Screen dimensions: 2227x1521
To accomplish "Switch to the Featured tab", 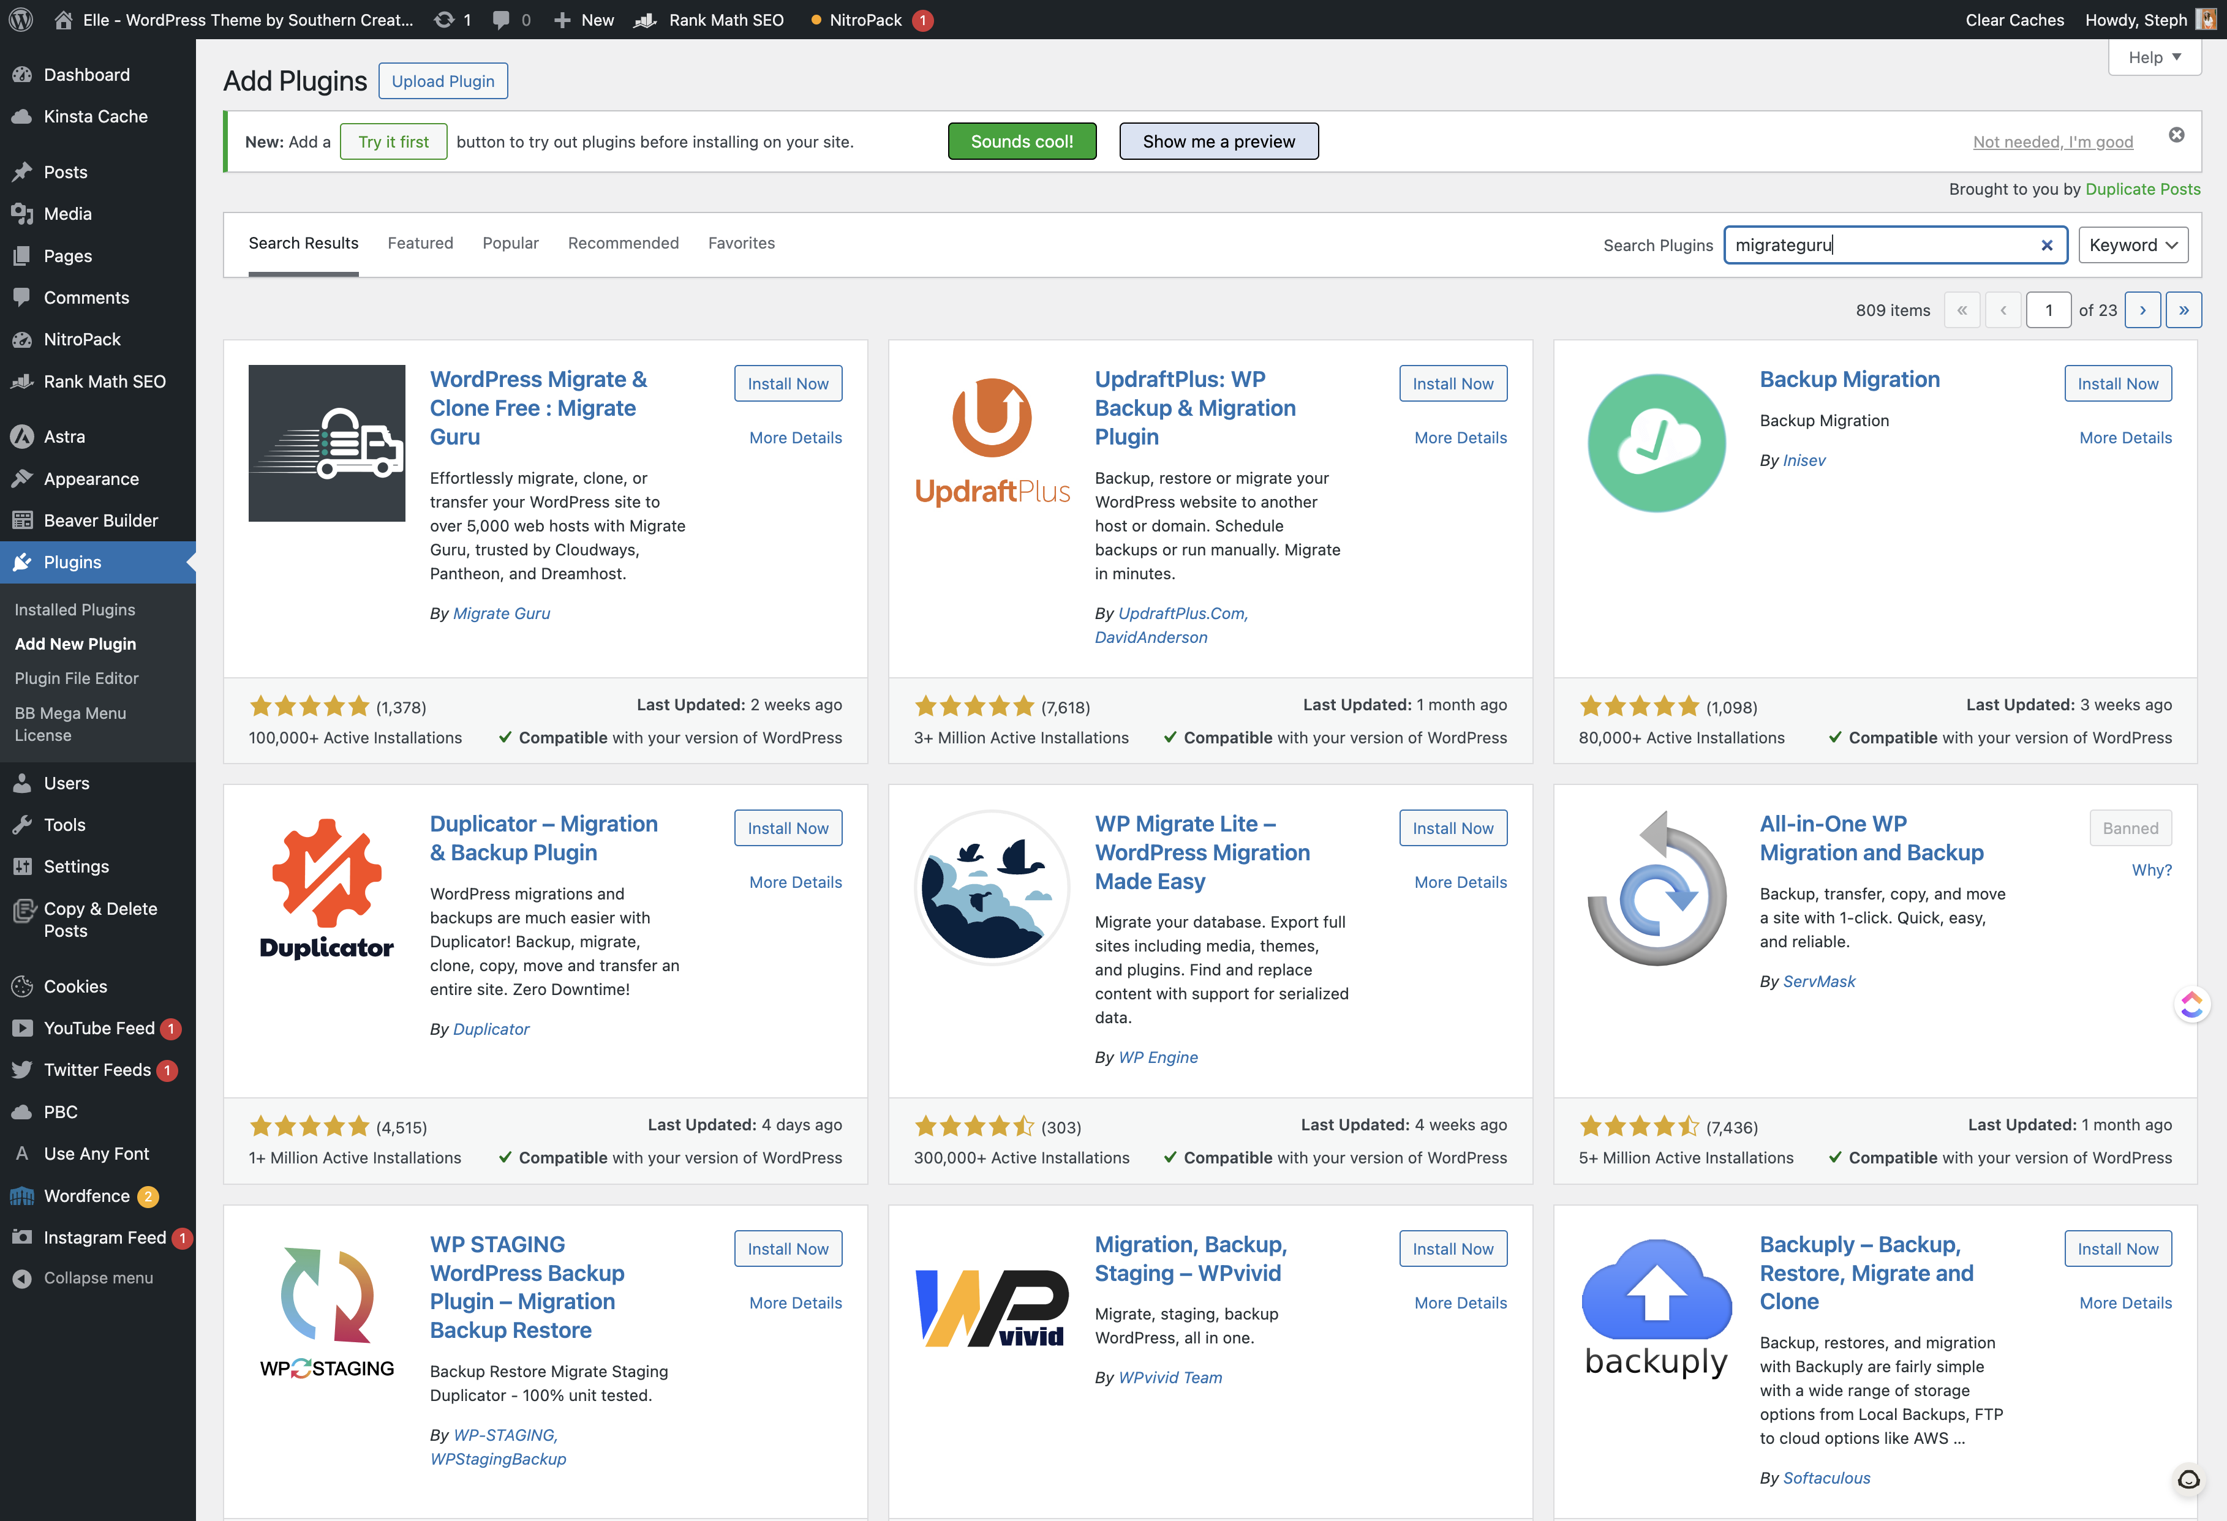I will [x=420, y=243].
